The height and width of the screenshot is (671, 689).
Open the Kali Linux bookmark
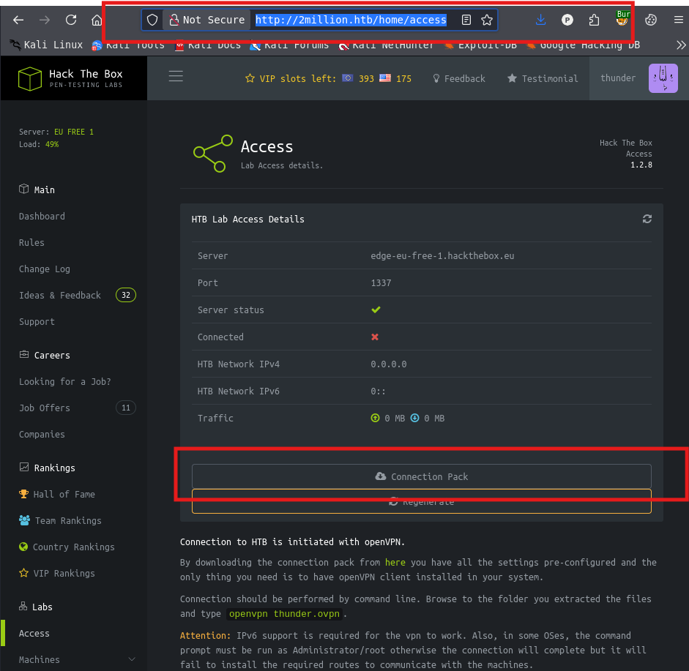[46, 45]
